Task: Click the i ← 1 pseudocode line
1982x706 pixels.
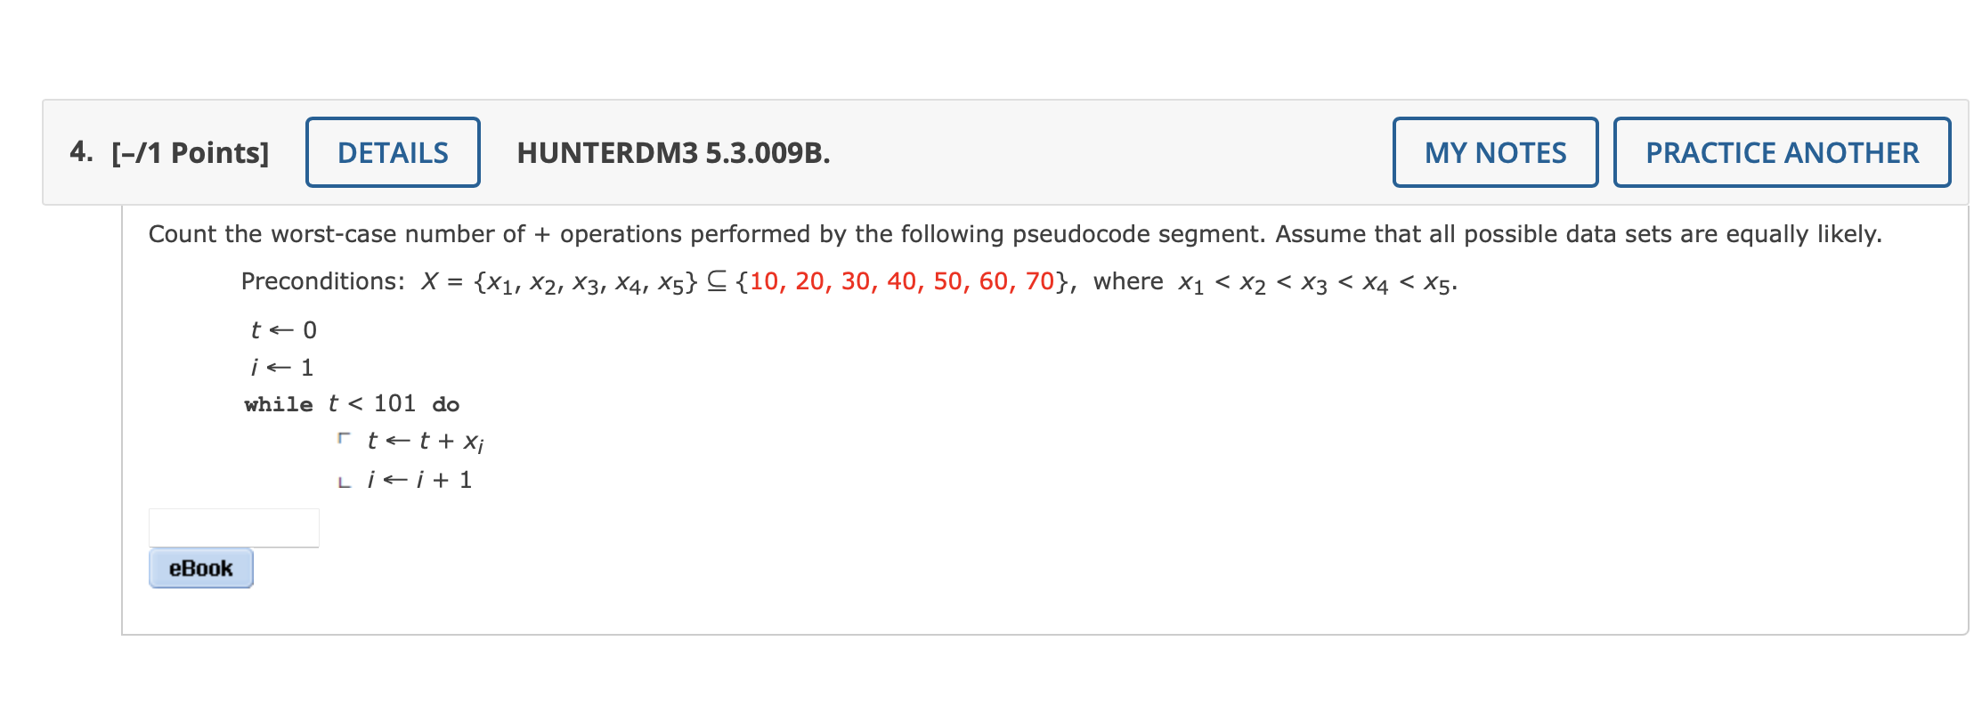Action: tap(280, 366)
